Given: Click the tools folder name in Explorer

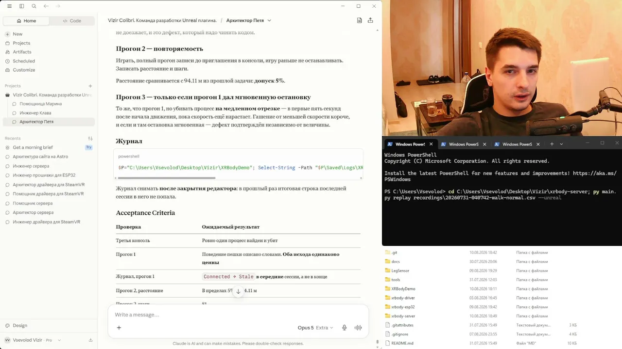Looking at the screenshot, I should point(396,280).
